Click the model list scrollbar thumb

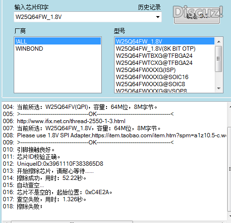pos(219,59)
